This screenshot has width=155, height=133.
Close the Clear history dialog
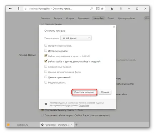[114, 27]
